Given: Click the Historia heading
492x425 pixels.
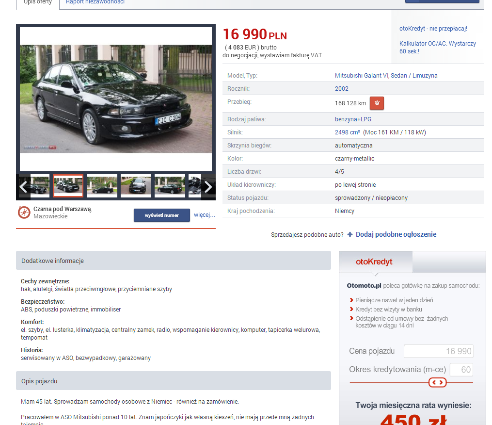Looking at the screenshot, I should click(32, 350).
